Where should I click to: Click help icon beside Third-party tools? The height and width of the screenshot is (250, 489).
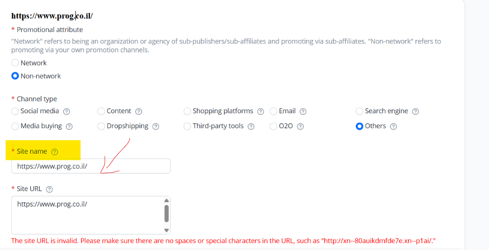[x=251, y=127]
